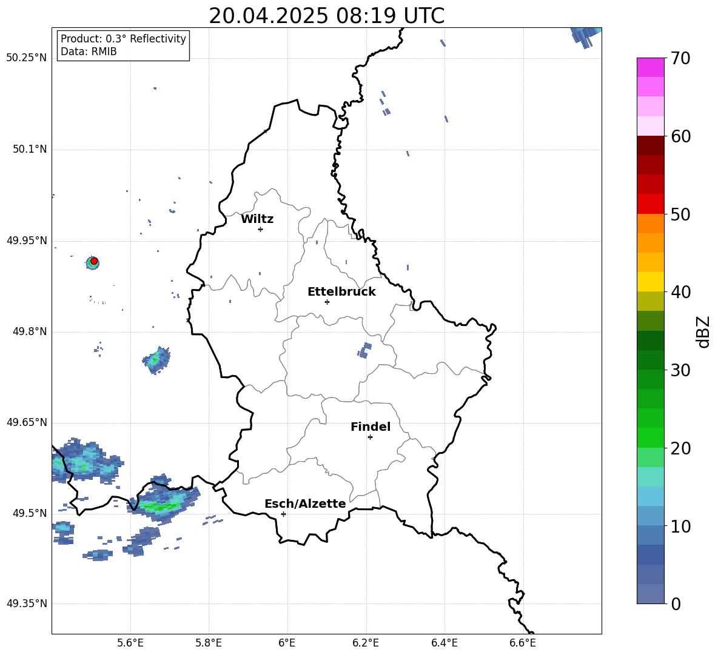Click the 'Data: RMIB' text
The image size is (718, 655).
coord(89,52)
